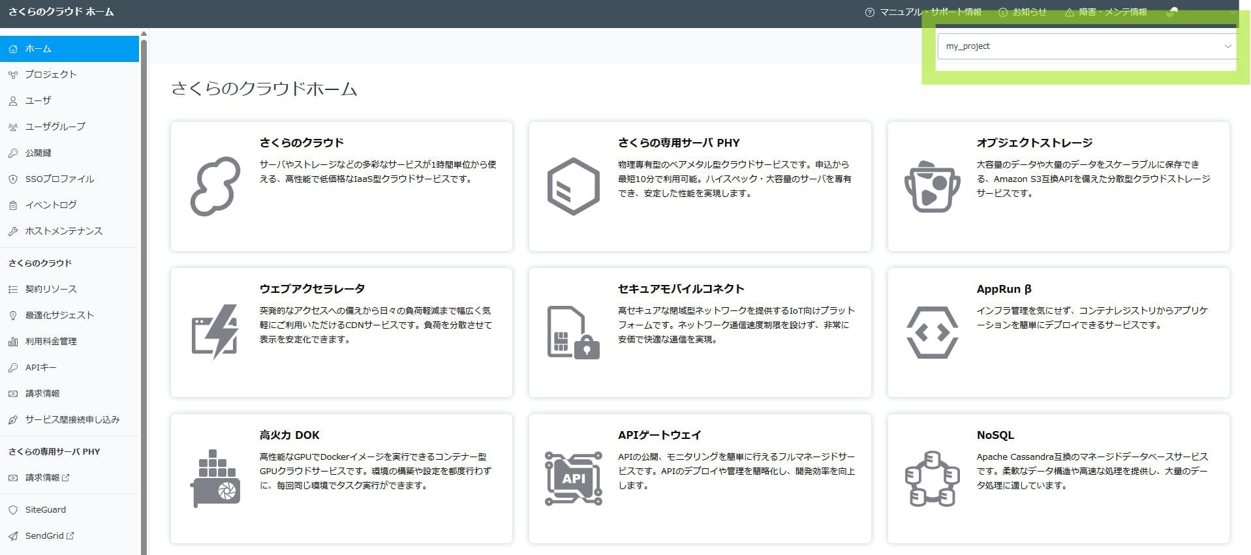The height and width of the screenshot is (555, 1251).
Task: Click the さくらのクラウド card title
Action: click(x=301, y=143)
